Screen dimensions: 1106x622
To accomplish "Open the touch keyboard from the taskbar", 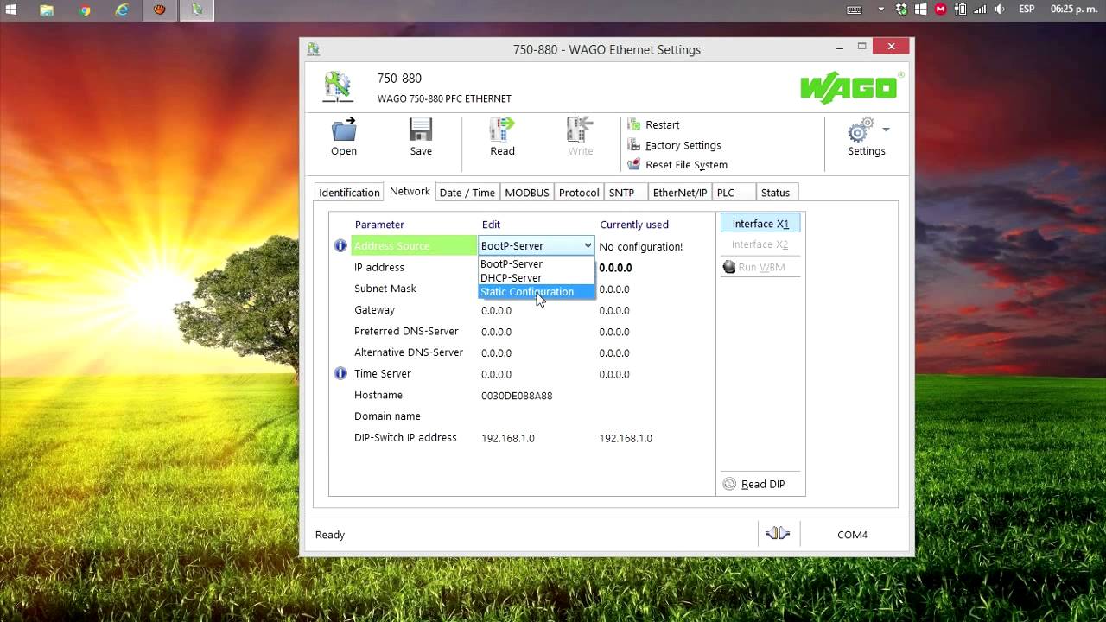I will click(x=855, y=10).
